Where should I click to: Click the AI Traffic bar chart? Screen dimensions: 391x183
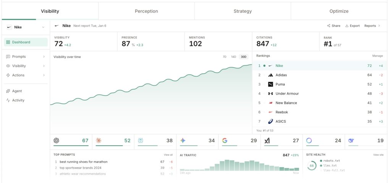239,165
